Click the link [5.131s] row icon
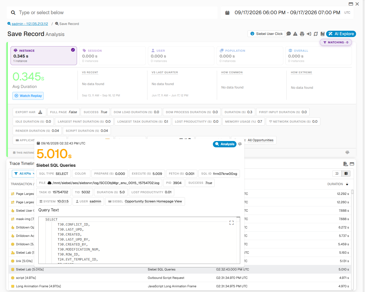 pyautogui.click(x=13, y=261)
